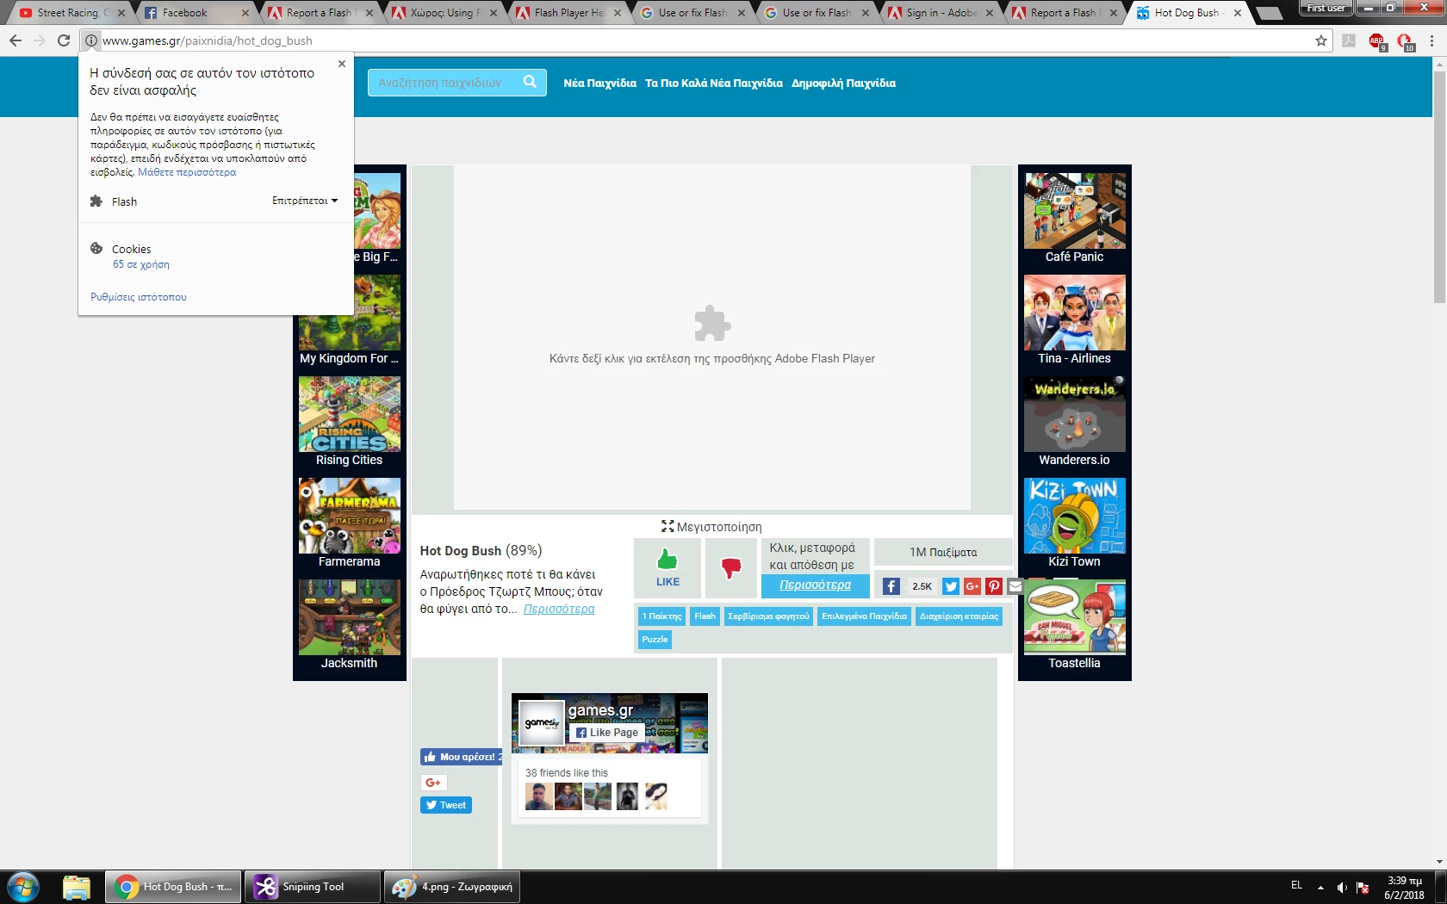Select the 'Flash' category tag
This screenshot has width=1447, height=904.
pyautogui.click(x=705, y=616)
